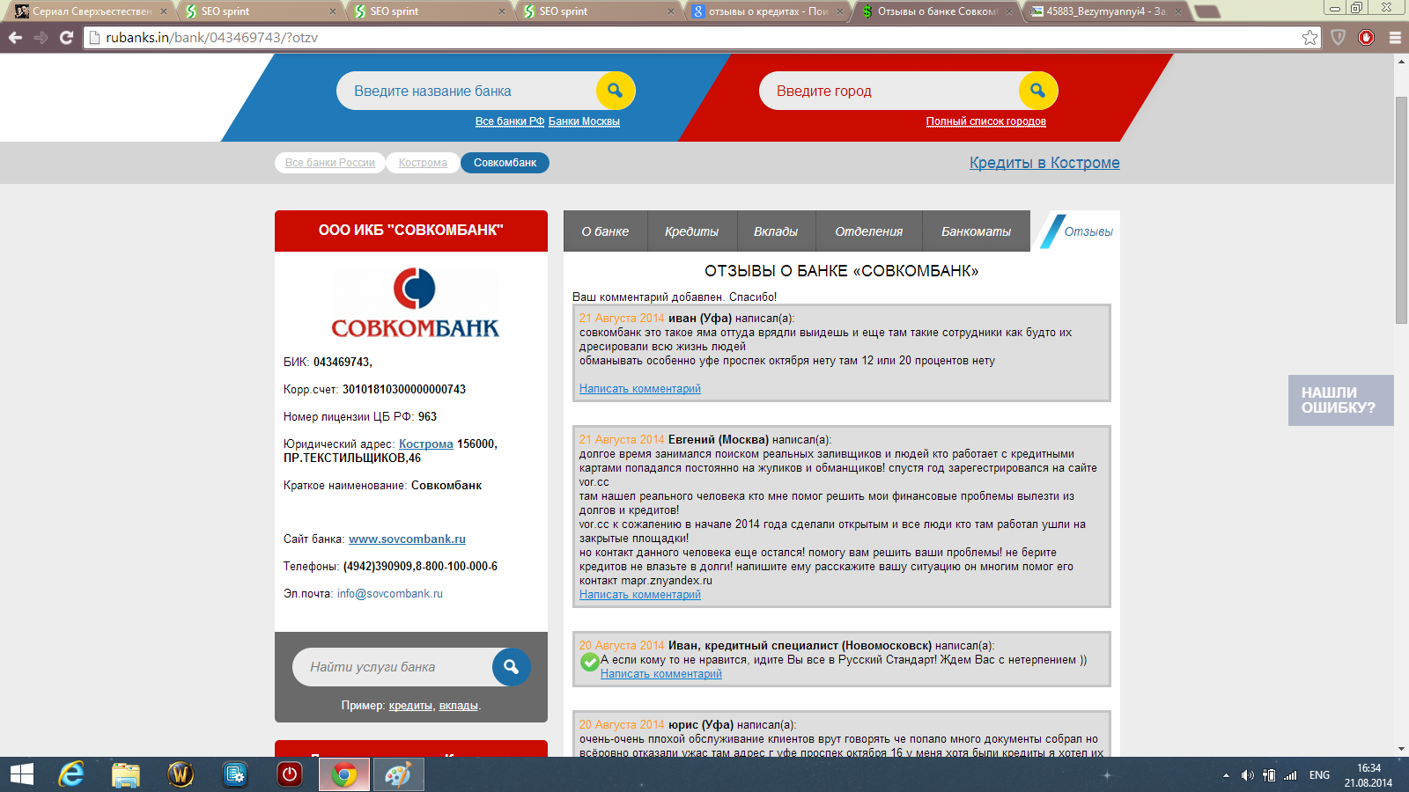Open the 'О банке' section tab
Screen dimensions: 1409x792
(x=605, y=231)
